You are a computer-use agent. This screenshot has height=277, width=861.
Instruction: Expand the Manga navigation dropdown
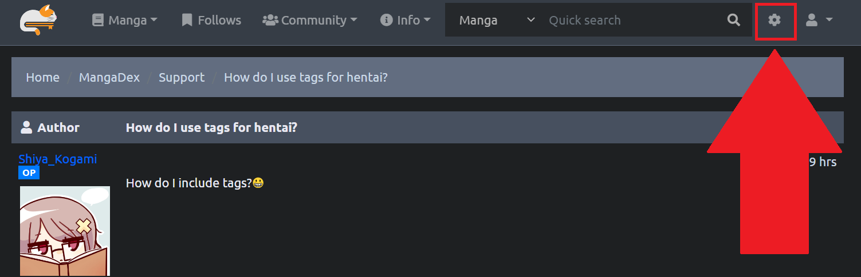[154, 21]
